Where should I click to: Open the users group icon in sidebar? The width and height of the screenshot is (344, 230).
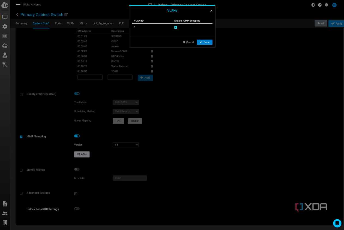(5, 213)
